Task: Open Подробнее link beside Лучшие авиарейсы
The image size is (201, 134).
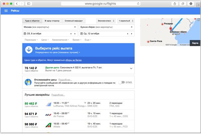Action: tap(58, 95)
